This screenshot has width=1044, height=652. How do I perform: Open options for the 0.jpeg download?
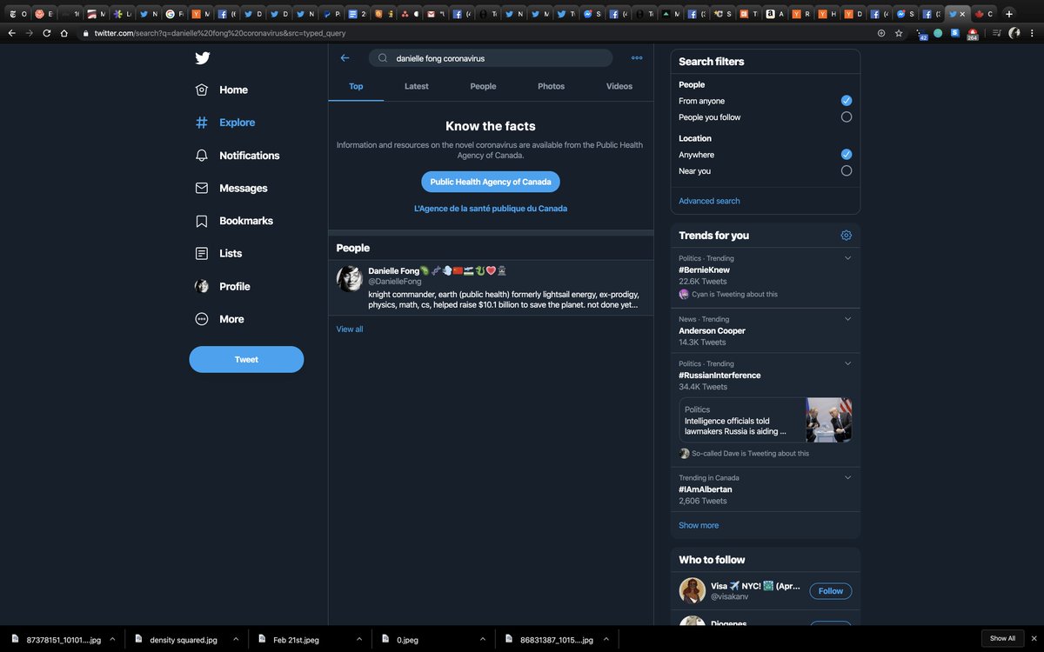pos(483,639)
